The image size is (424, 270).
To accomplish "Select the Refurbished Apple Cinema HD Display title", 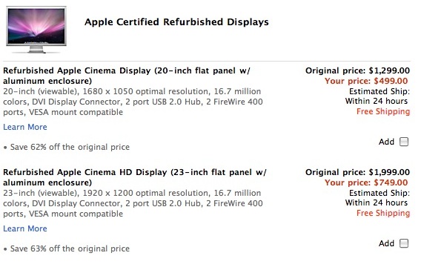I will pos(135,177).
